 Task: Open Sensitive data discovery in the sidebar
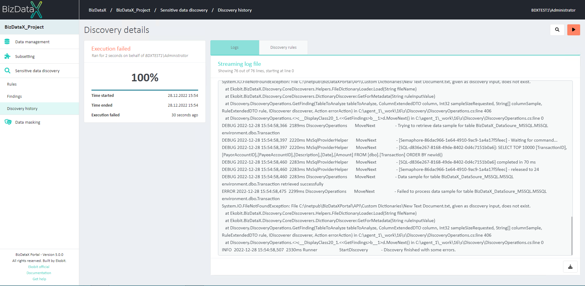[40, 71]
